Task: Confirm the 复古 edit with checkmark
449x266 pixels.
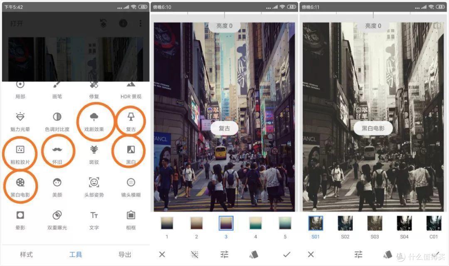Action: (286, 254)
